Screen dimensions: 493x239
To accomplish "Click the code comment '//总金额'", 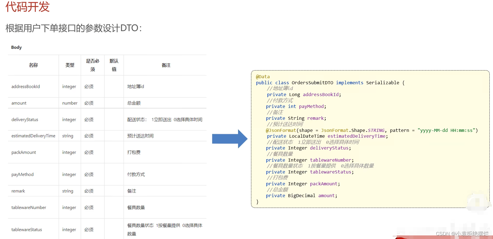I will [x=277, y=189].
